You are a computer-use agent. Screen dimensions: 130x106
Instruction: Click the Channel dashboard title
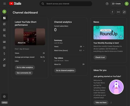click(x=25, y=13)
